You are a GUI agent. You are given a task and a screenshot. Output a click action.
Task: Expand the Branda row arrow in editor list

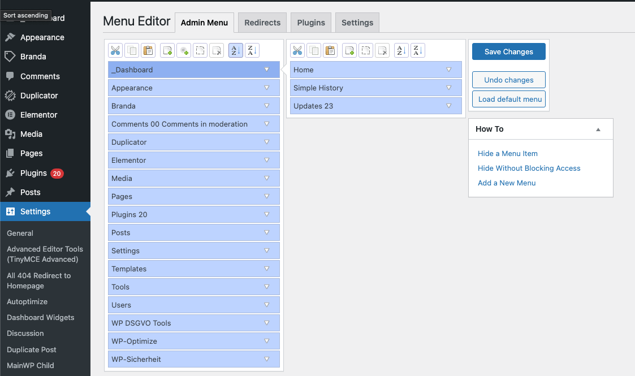(266, 106)
